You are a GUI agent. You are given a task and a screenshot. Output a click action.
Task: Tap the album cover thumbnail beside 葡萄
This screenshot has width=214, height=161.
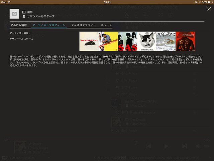click(x=14, y=14)
